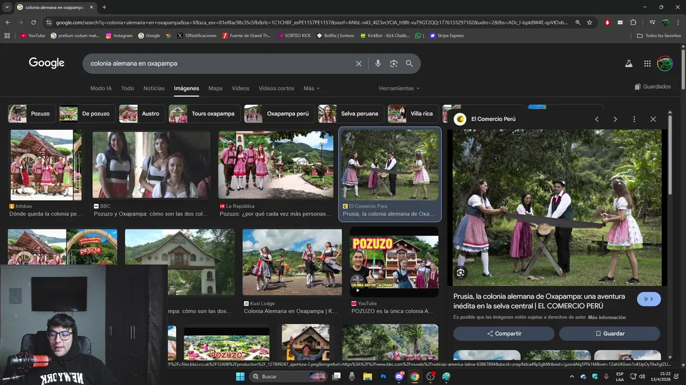Expand the Más search filters dropdown
The image size is (686, 385).
tap(311, 88)
